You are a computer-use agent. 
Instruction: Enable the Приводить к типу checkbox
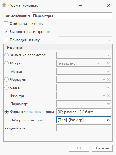click(x=6, y=40)
